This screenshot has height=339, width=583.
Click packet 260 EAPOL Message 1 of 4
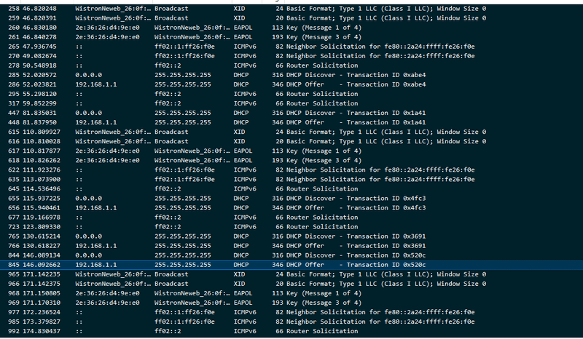coord(291,27)
